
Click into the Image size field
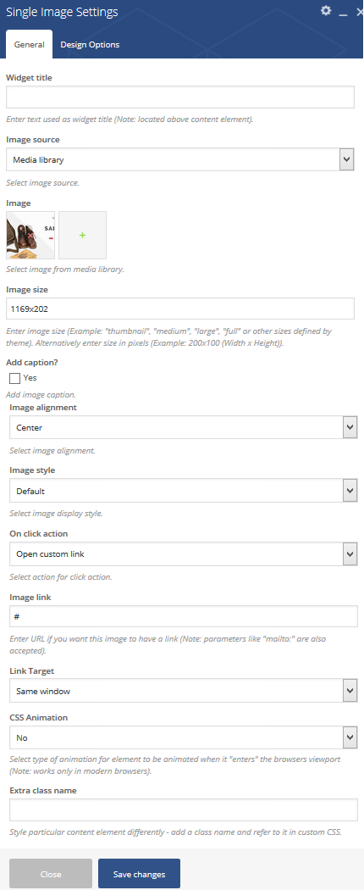(180, 309)
